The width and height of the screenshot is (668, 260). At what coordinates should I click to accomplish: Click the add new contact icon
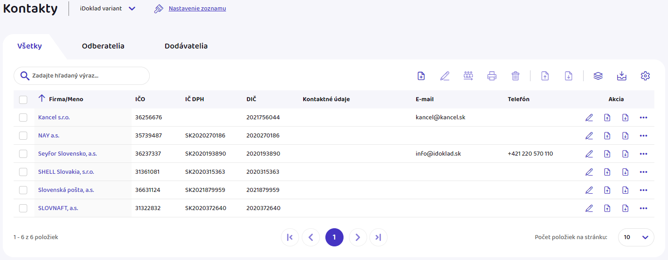coord(421,76)
